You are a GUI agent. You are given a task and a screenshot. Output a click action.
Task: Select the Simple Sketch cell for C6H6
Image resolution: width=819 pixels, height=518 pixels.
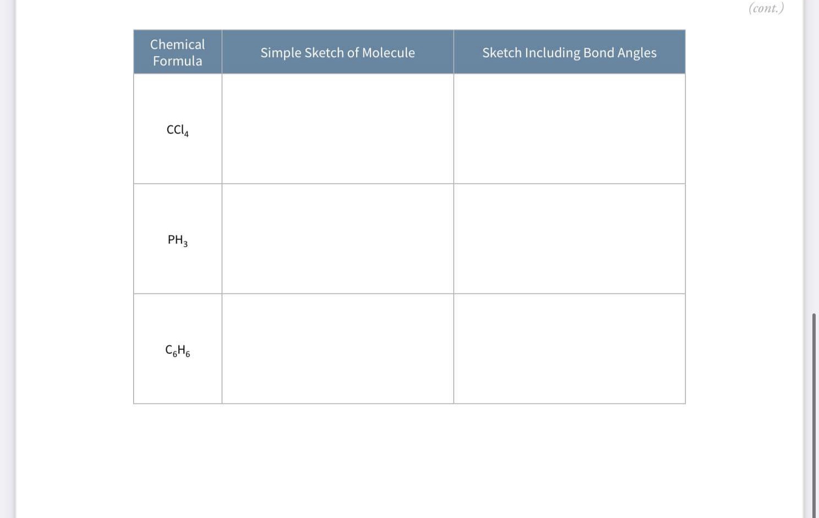[x=338, y=349]
